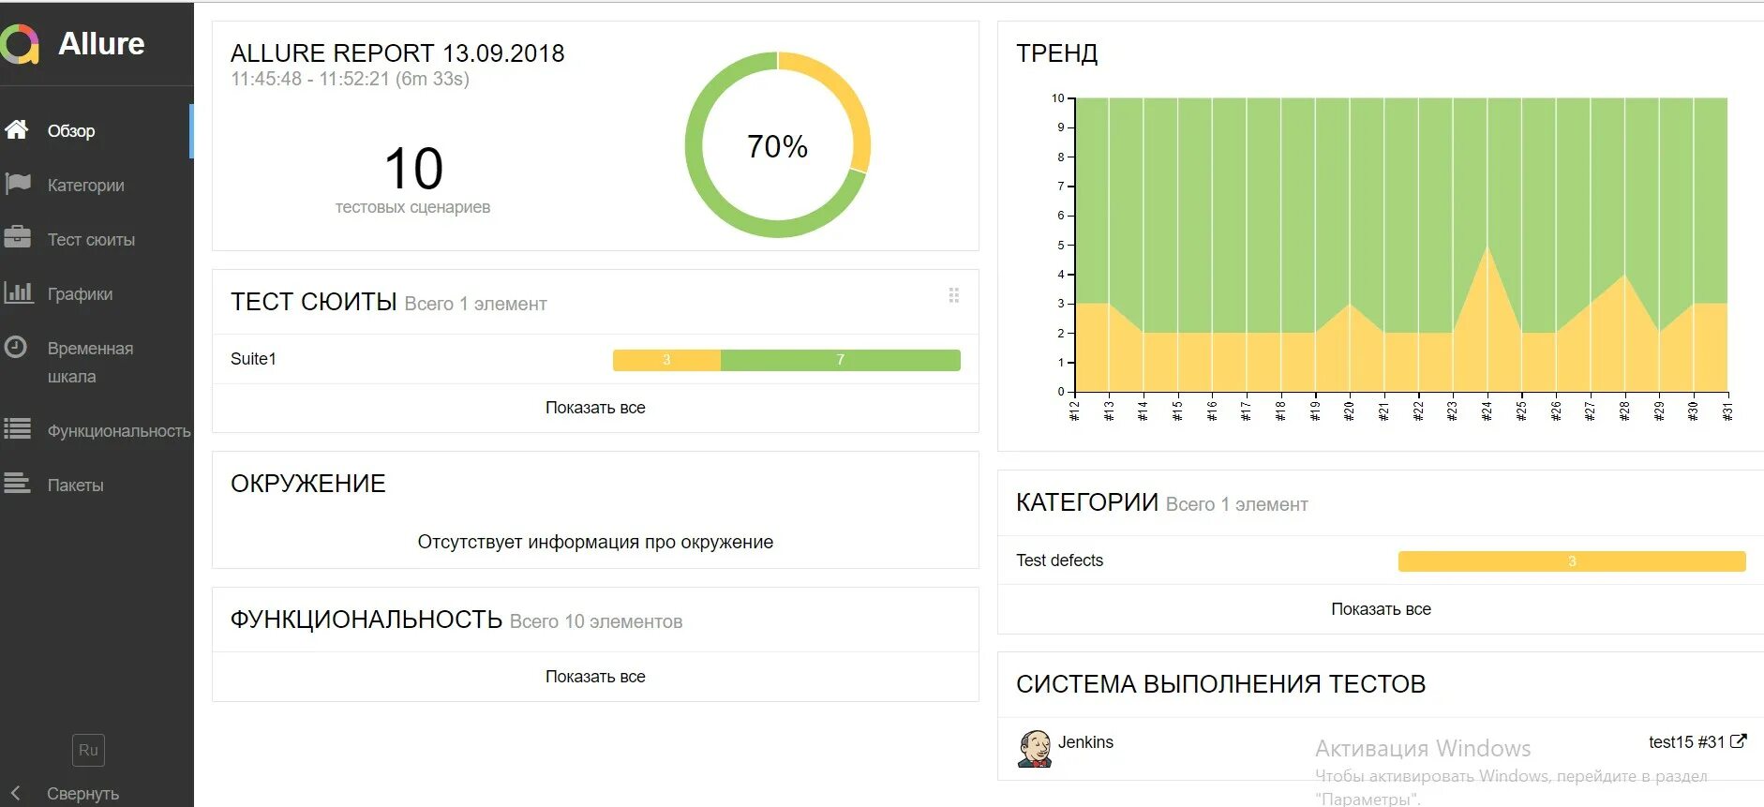Open the Suite1 row
This screenshot has width=1764, height=807.
click(595, 359)
